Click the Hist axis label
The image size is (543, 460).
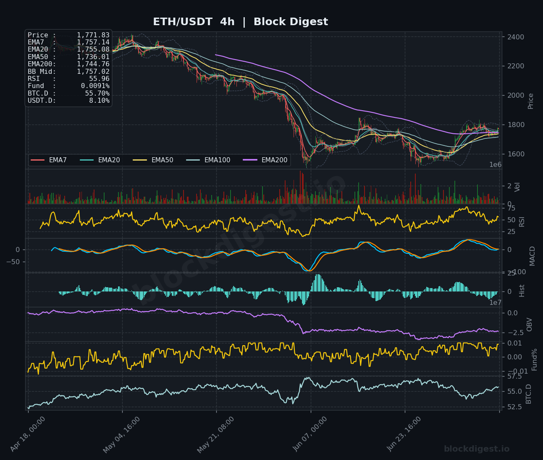coord(522,290)
